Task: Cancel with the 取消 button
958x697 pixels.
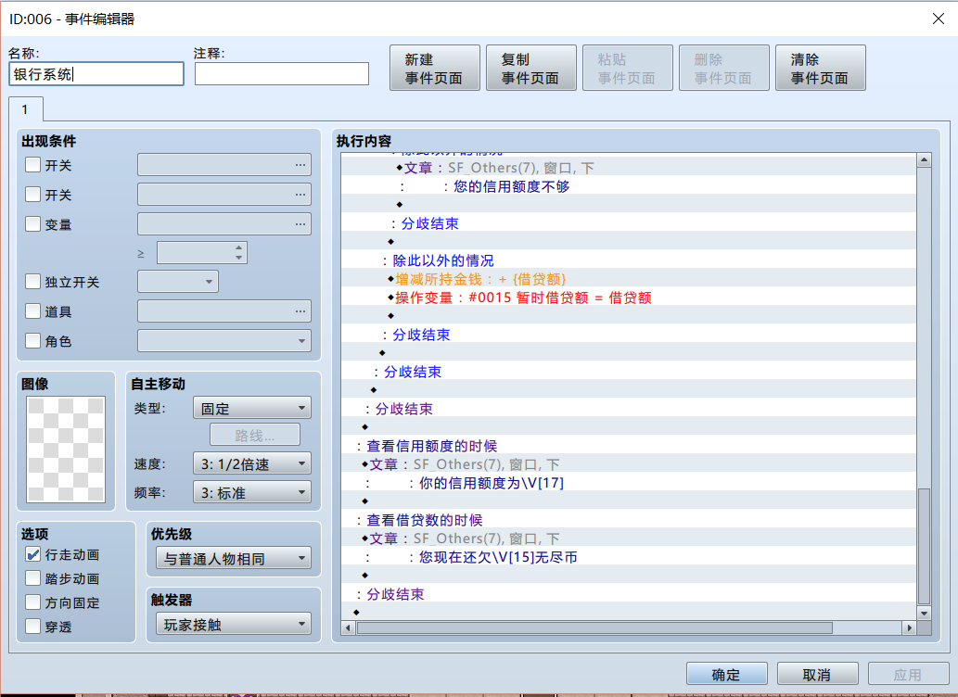Action: pos(817,674)
